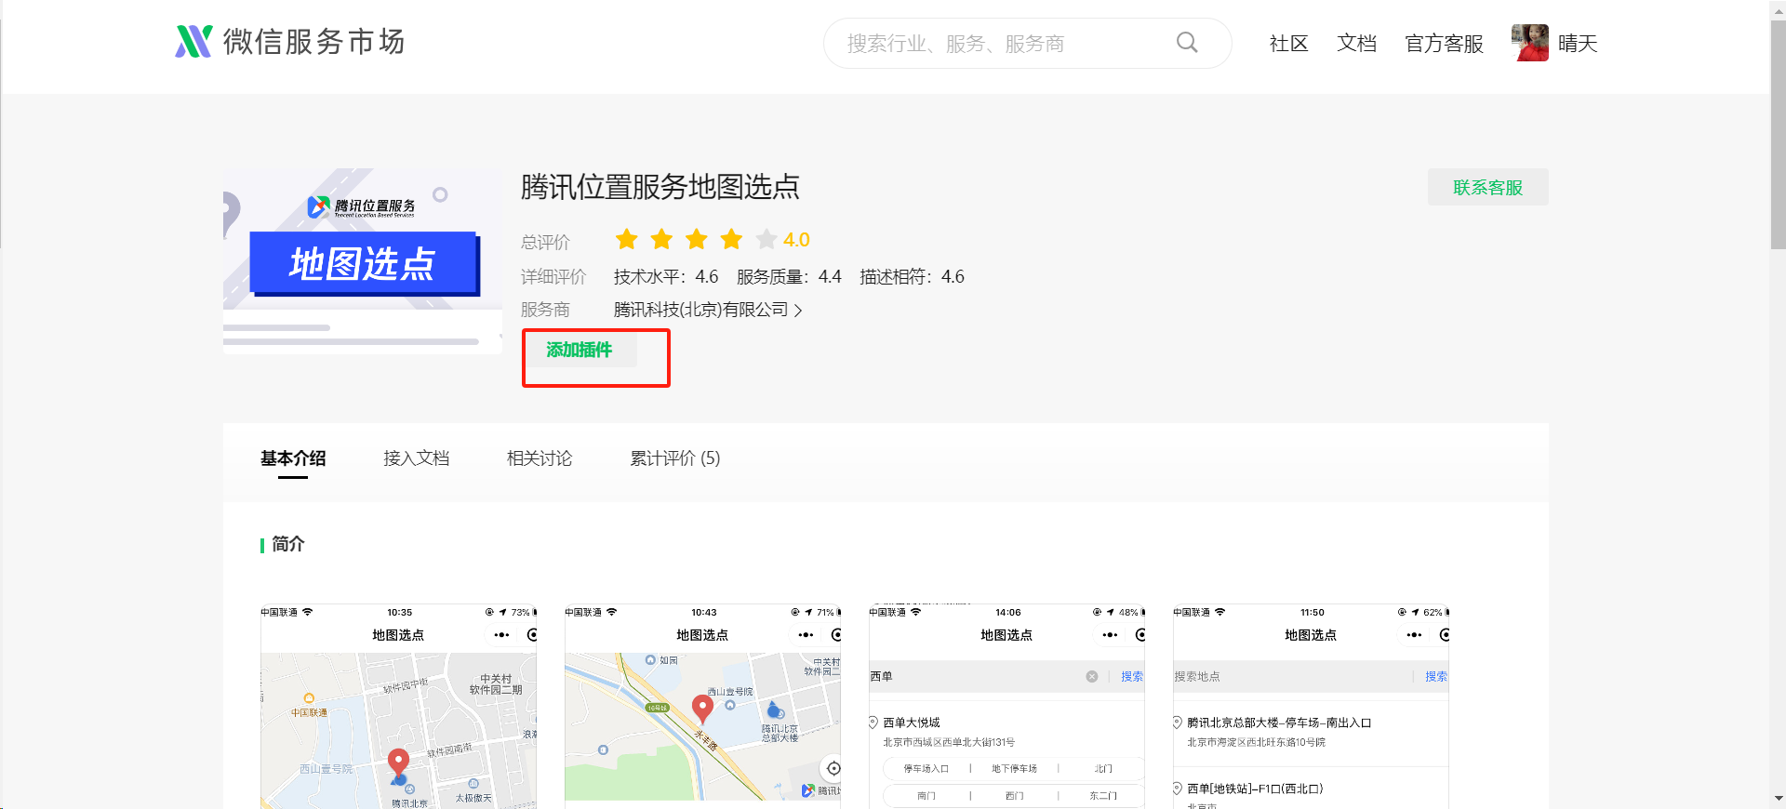Click the scrollbar down arrow
The image size is (1786, 809).
pyautogui.click(x=1778, y=799)
